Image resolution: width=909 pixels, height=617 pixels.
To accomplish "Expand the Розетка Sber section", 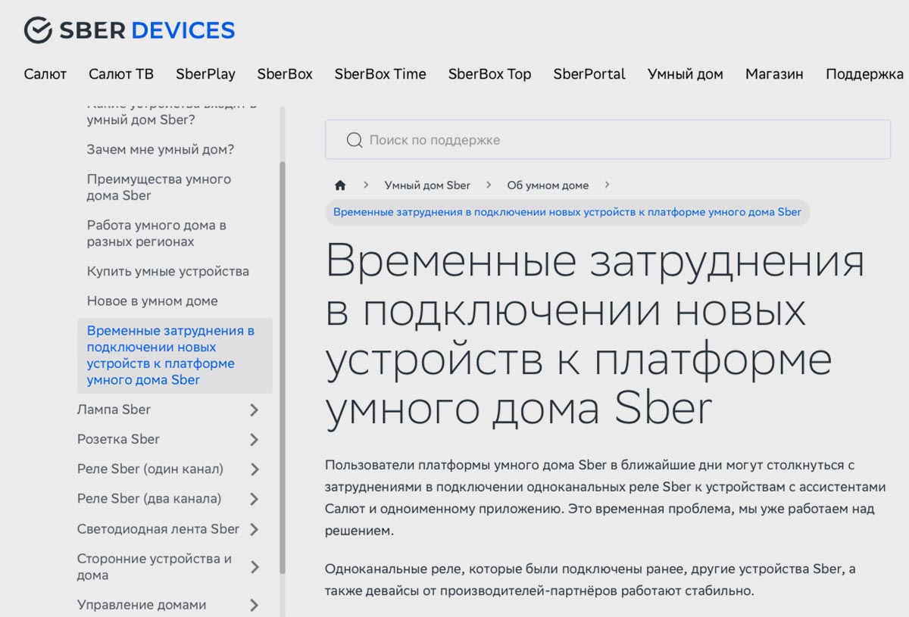I will point(254,440).
